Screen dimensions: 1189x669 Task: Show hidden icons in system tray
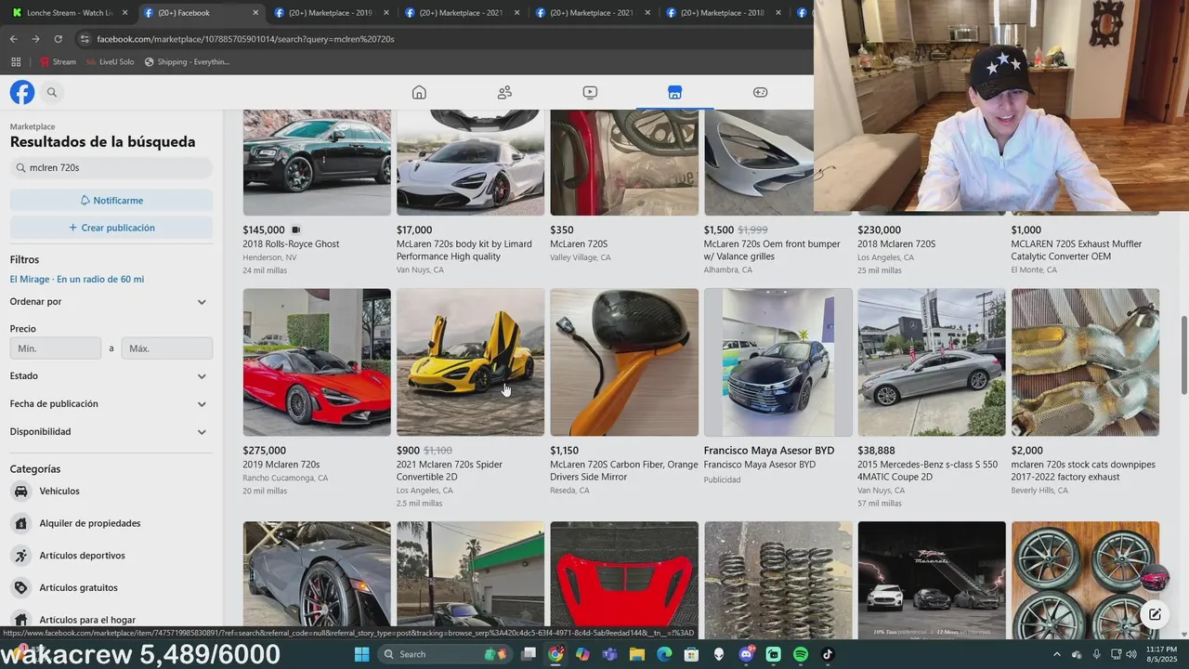click(1056, 654)
